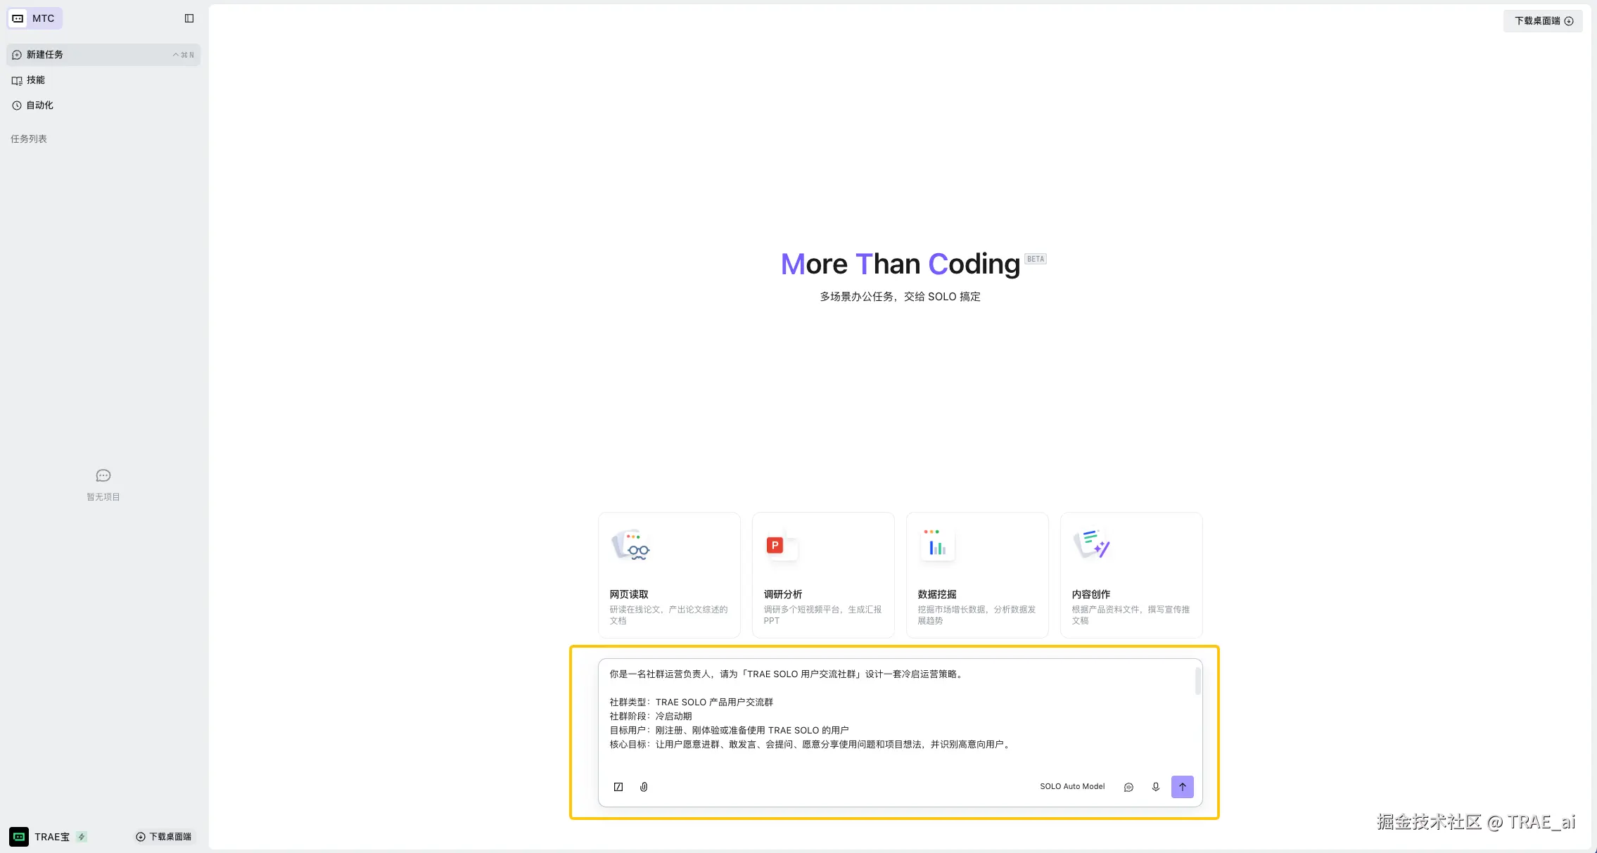This screenshot has width=1597, height=853.
Task: Click the 下载桌面端 button at top right
Action: (1544, 21)
